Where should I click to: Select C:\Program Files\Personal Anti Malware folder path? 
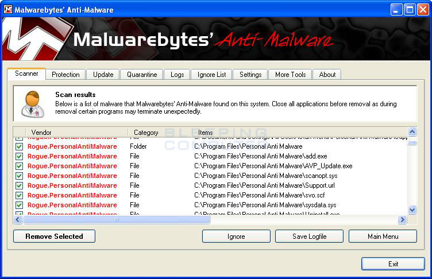pos(248,146)
